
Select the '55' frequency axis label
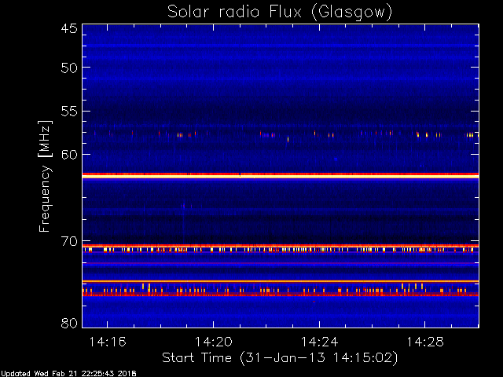(x=69, y=112)
